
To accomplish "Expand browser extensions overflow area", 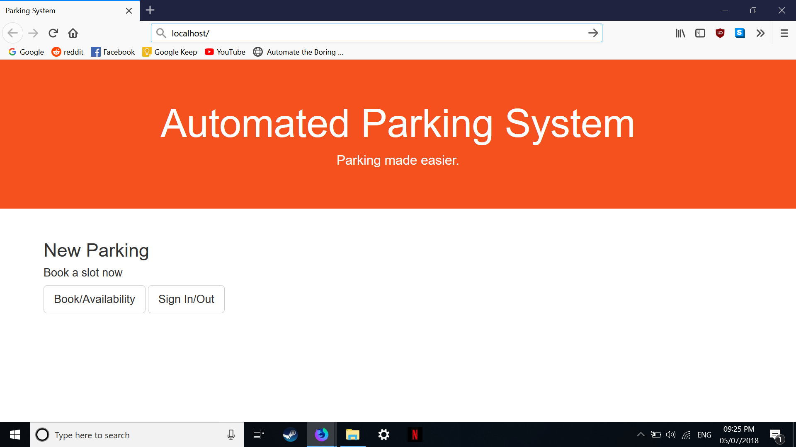I will point(760,33).
